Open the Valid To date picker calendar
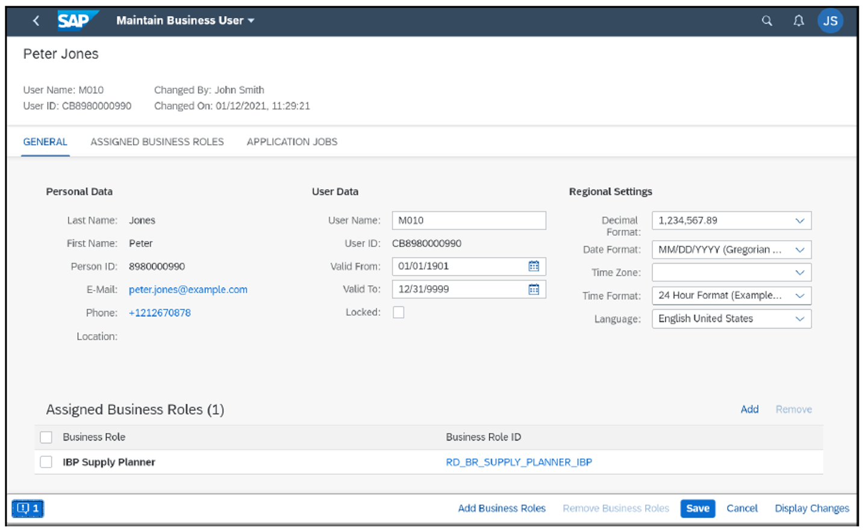The image size is (865, 532). click(x=535, y=289)
